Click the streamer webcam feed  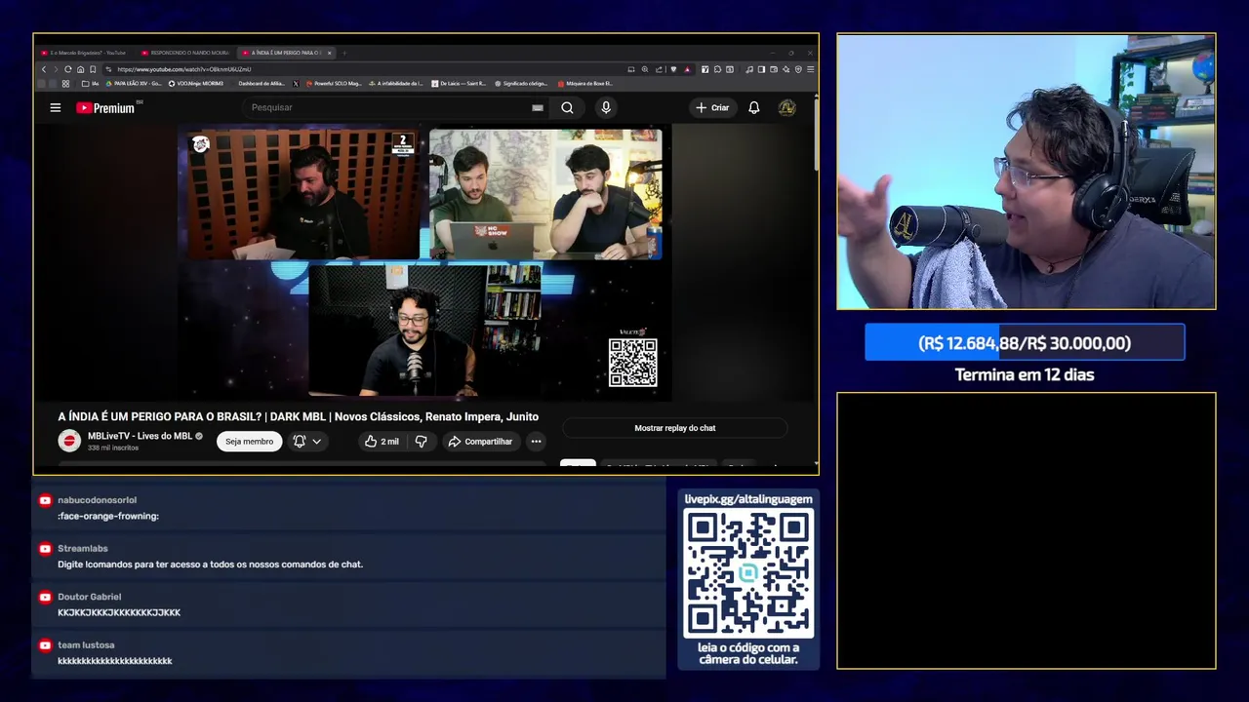(x=1026, y=172)
